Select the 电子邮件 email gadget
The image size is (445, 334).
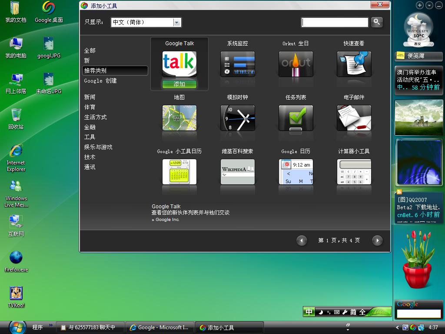[x=354, y=118]
